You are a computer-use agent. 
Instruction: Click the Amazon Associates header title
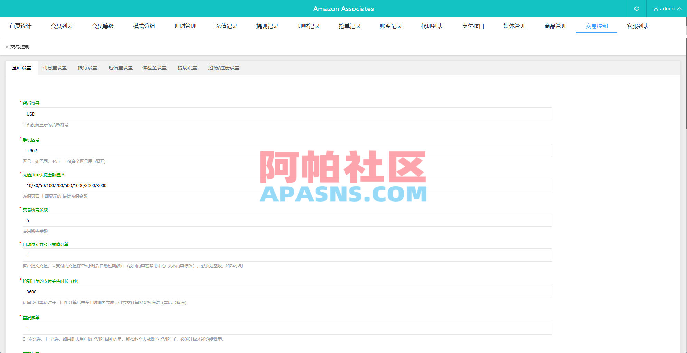[343, 9]
